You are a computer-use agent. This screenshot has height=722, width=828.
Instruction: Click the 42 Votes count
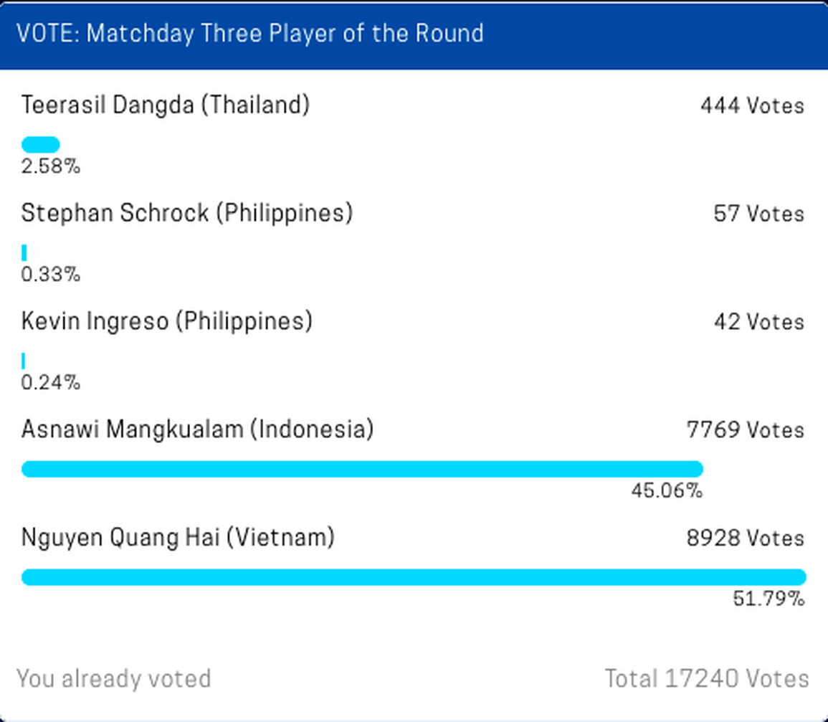pyautogui.click(x=758, y=322)
